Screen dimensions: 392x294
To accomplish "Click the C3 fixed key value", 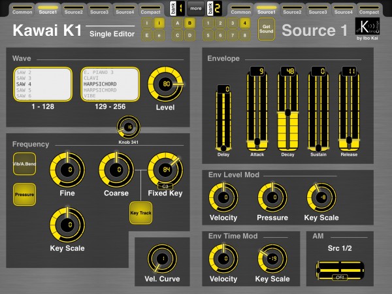I will (x=165, y=186).
